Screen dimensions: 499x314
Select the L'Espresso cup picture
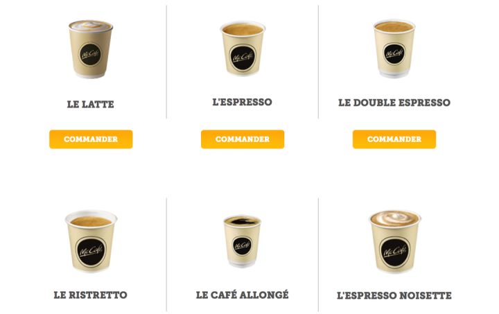pyautogui.click(x=243, y=49)
